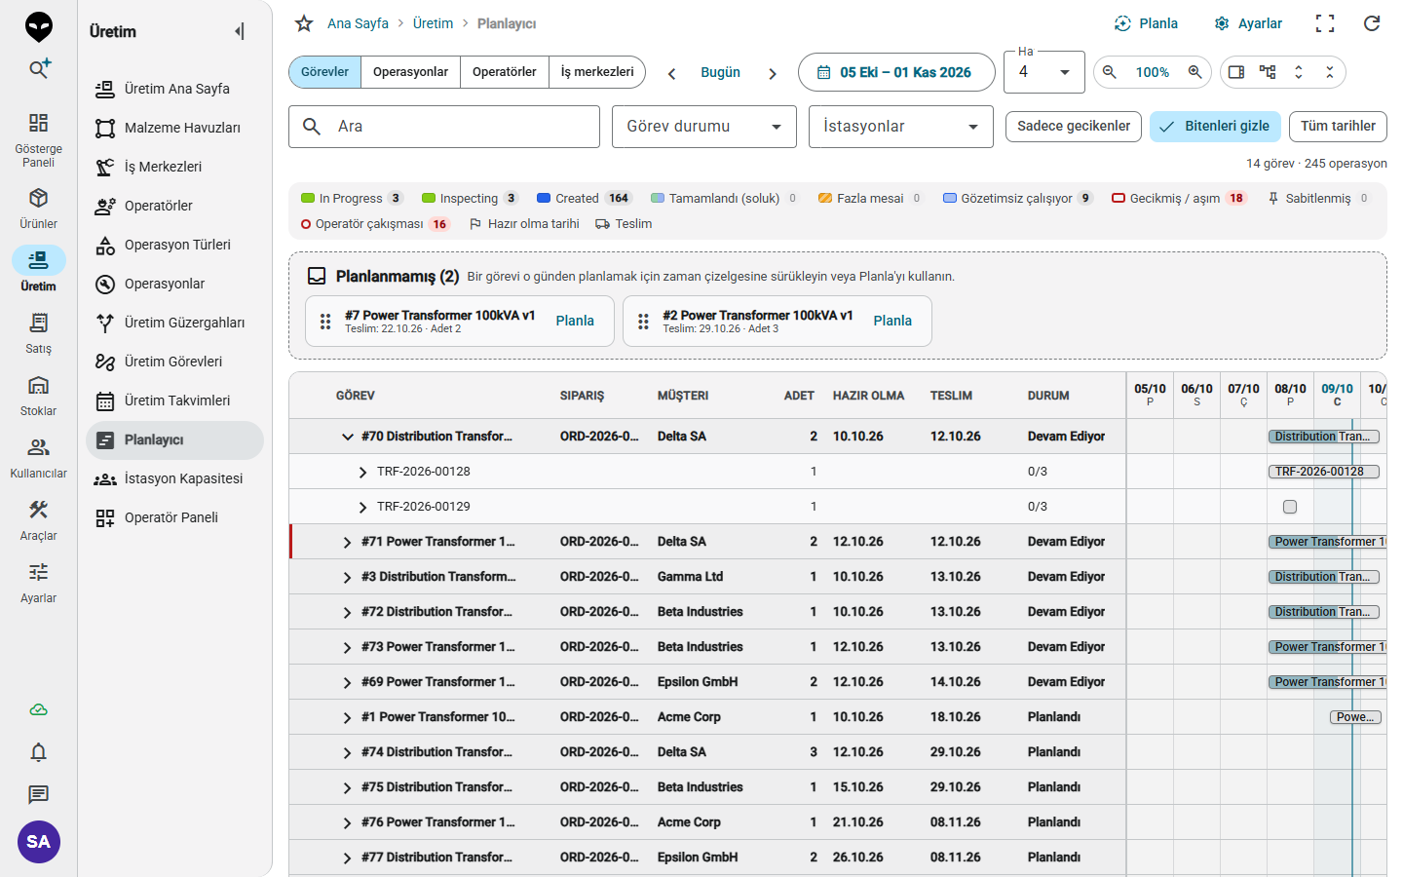Expand all rows icon

[x=1299, y=72]
